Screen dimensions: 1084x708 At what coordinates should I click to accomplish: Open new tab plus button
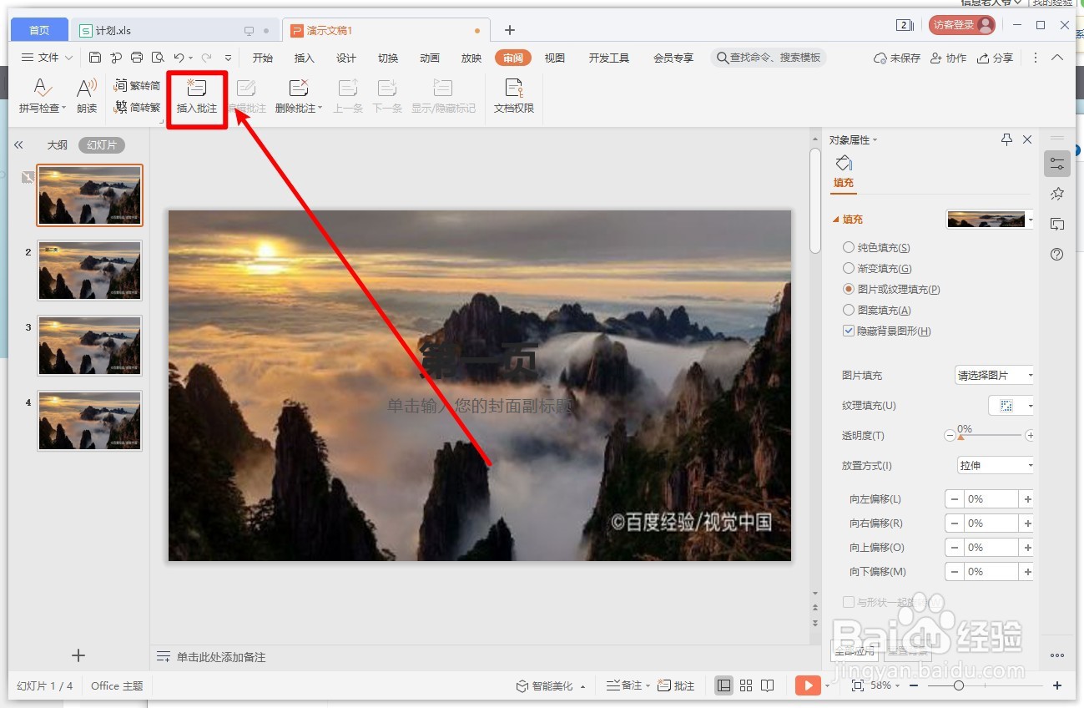coord(510,31)
